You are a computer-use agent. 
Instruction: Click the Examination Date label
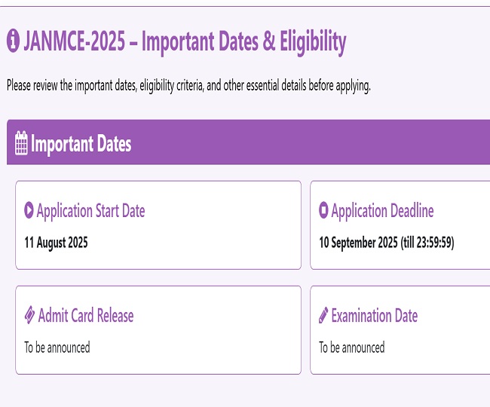point(374,316)
